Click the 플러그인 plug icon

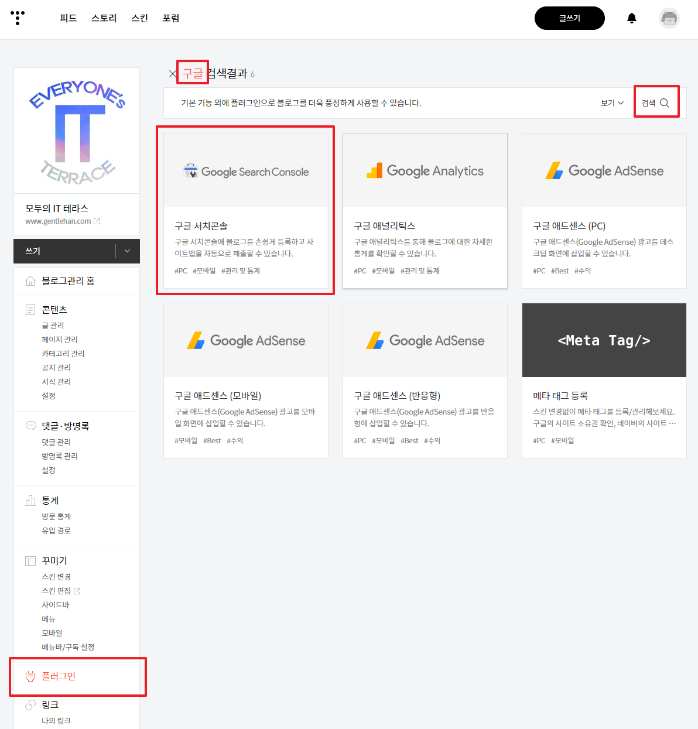[30, 676]
